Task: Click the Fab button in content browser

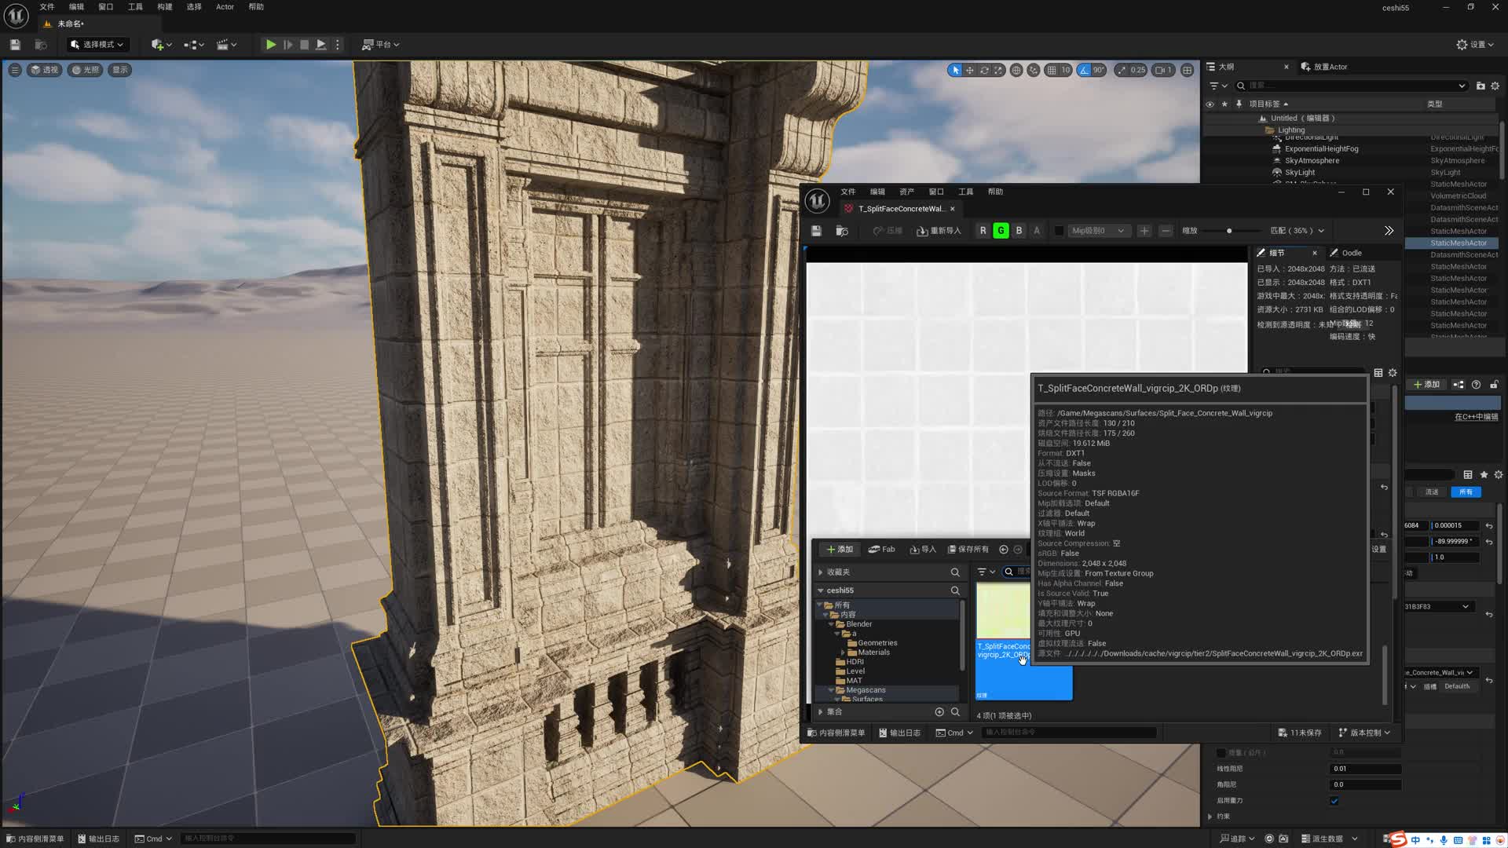Action: coord(881,550)
